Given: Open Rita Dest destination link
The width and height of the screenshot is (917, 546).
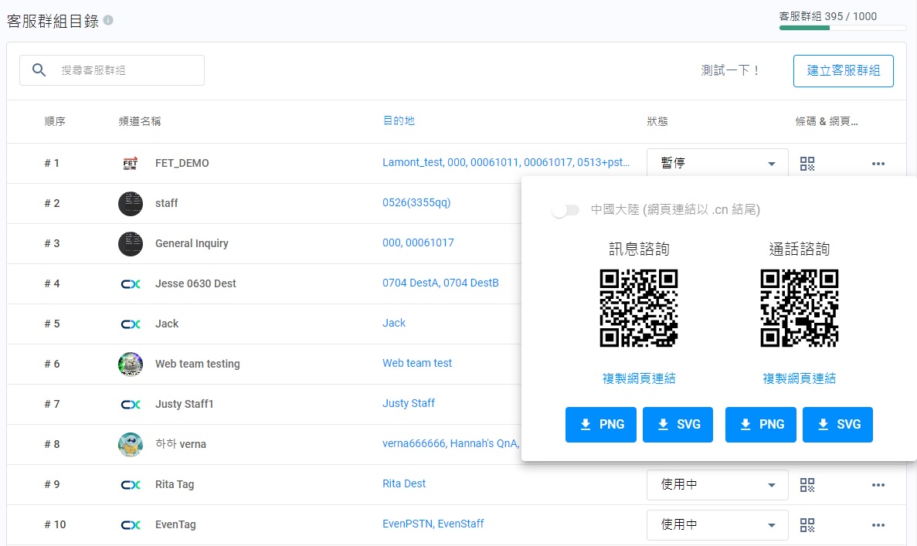Looking at the screenshot, I should point(404,483).
